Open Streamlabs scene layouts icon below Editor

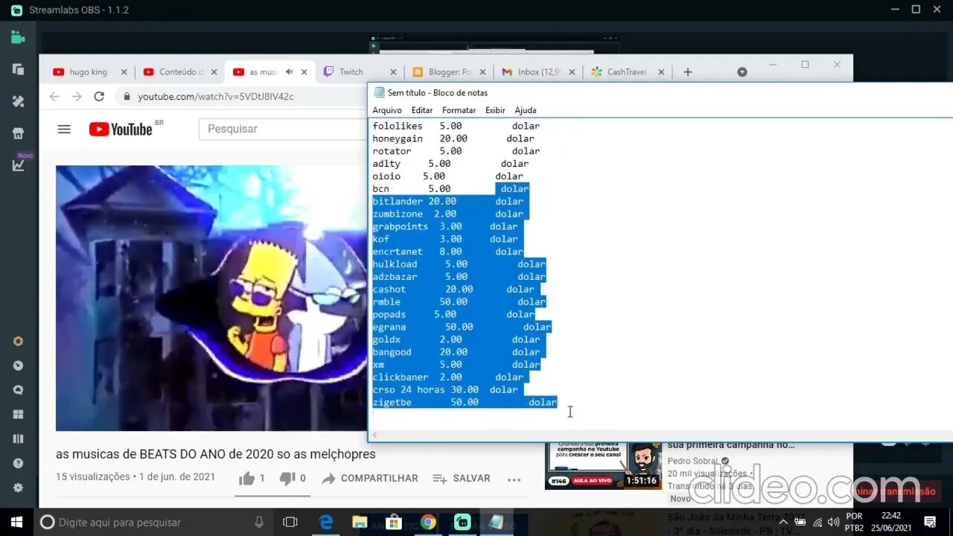[18, 69]
